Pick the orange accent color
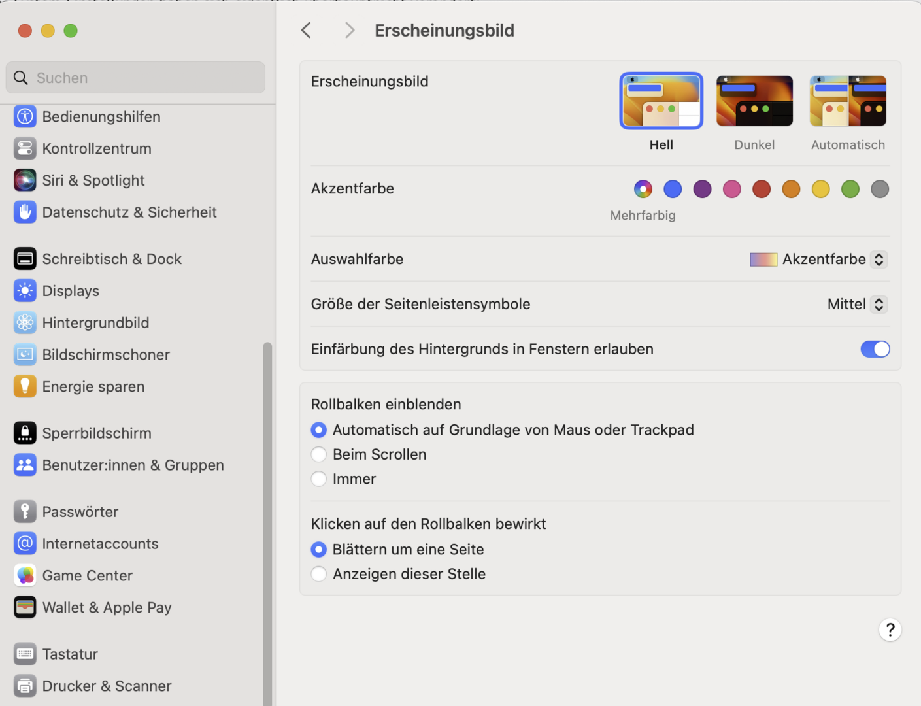921x706 pixels. click(x=791, y=189)
